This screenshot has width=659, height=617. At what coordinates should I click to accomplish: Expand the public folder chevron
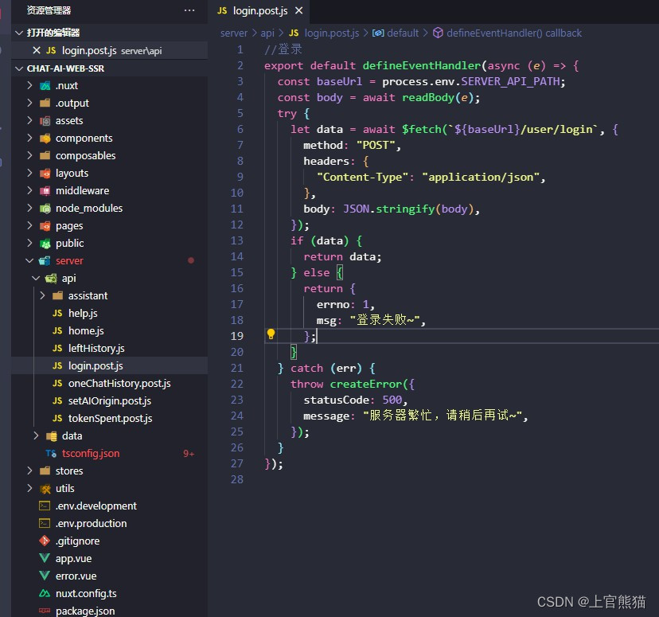29,243
